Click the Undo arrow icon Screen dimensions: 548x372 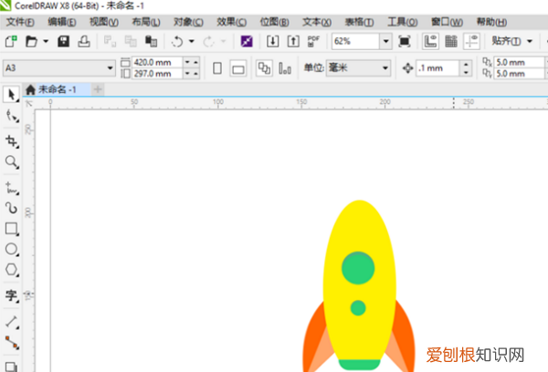tap(177, 42)
